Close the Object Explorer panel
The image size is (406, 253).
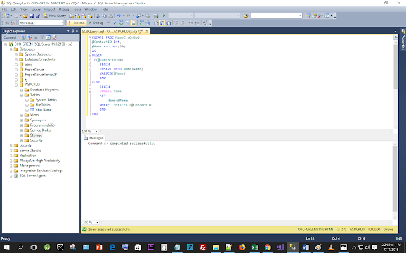pyautogui.click(x=77, y=31)
